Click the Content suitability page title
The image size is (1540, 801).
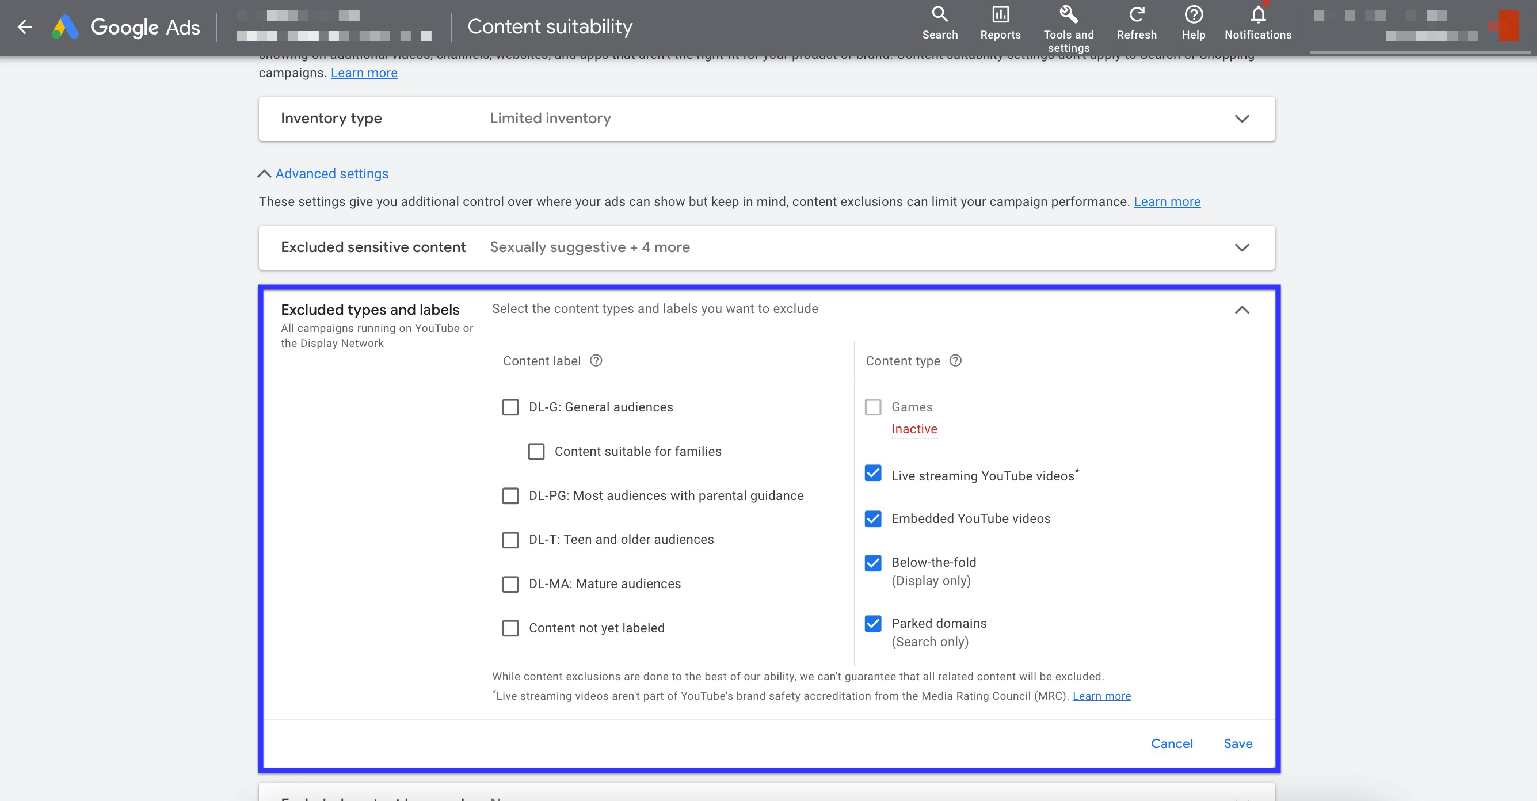(x=550, y=26)
